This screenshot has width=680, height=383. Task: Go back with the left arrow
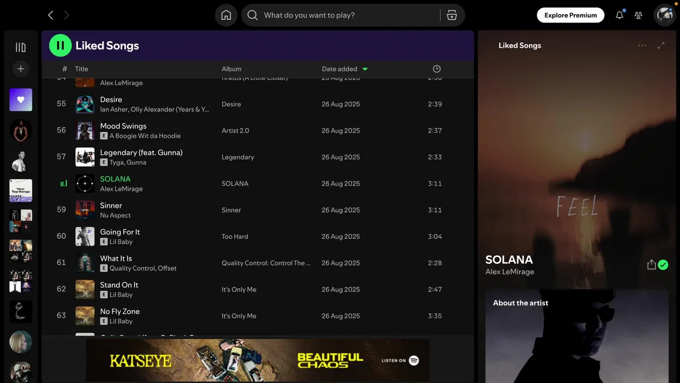[50, 15]
